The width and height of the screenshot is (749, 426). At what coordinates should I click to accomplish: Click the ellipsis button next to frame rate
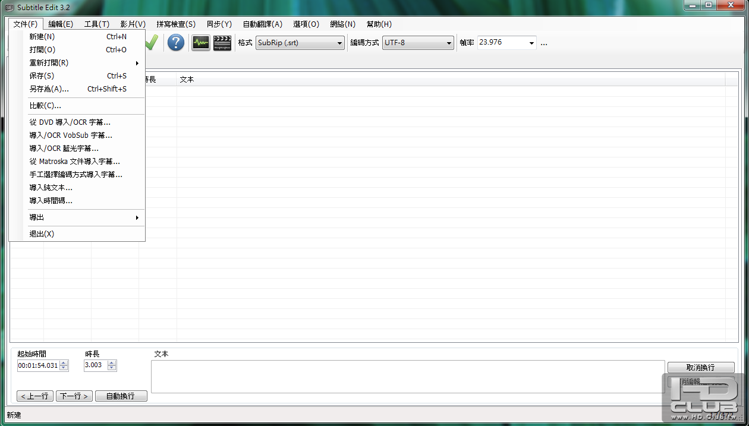click(544, 43)
